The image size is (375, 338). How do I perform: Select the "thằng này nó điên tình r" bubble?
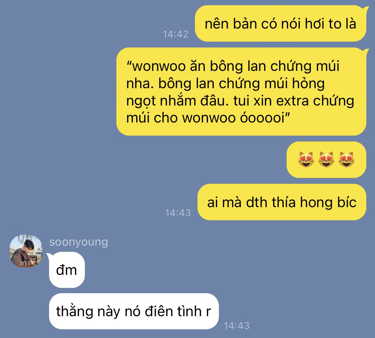point(134,311)
